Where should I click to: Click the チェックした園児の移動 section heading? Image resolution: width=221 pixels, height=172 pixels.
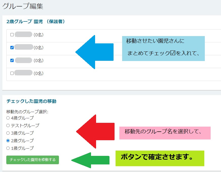31,101
